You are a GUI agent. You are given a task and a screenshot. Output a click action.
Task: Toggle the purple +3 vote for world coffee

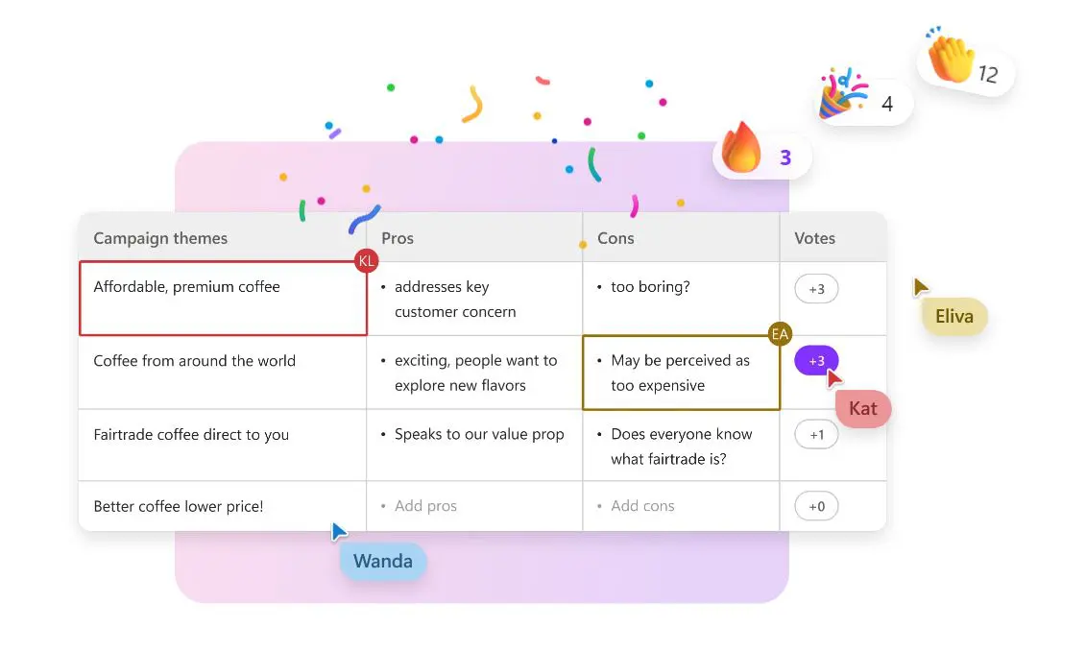pyautogui.click(x=816, y=360)
